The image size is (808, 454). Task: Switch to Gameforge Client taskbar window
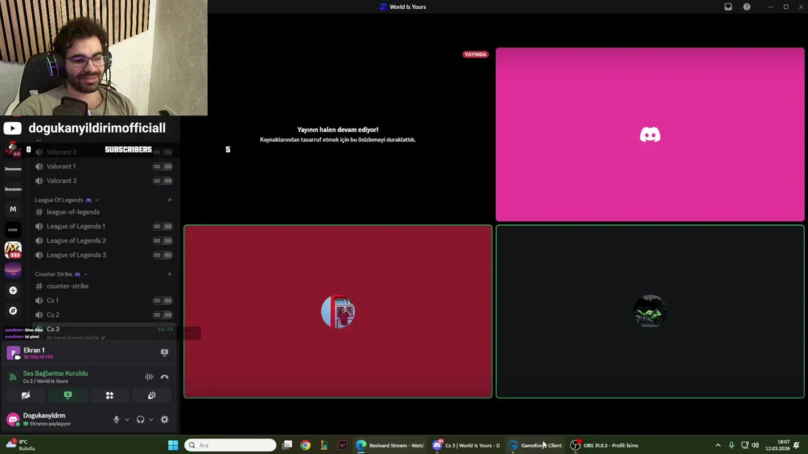(535, 445)
